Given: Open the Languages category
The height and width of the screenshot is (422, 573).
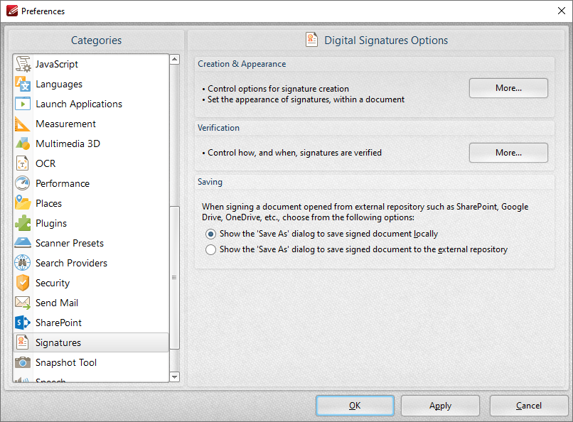Looking at the screenshot, I should pos(92,84).
